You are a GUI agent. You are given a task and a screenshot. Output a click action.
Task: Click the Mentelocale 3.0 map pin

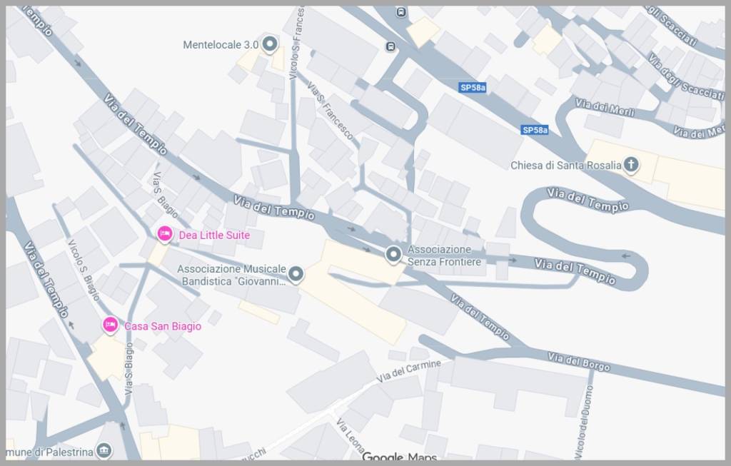click(269, 44)
